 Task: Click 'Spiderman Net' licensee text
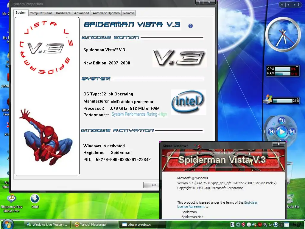(x=192, y=217)
